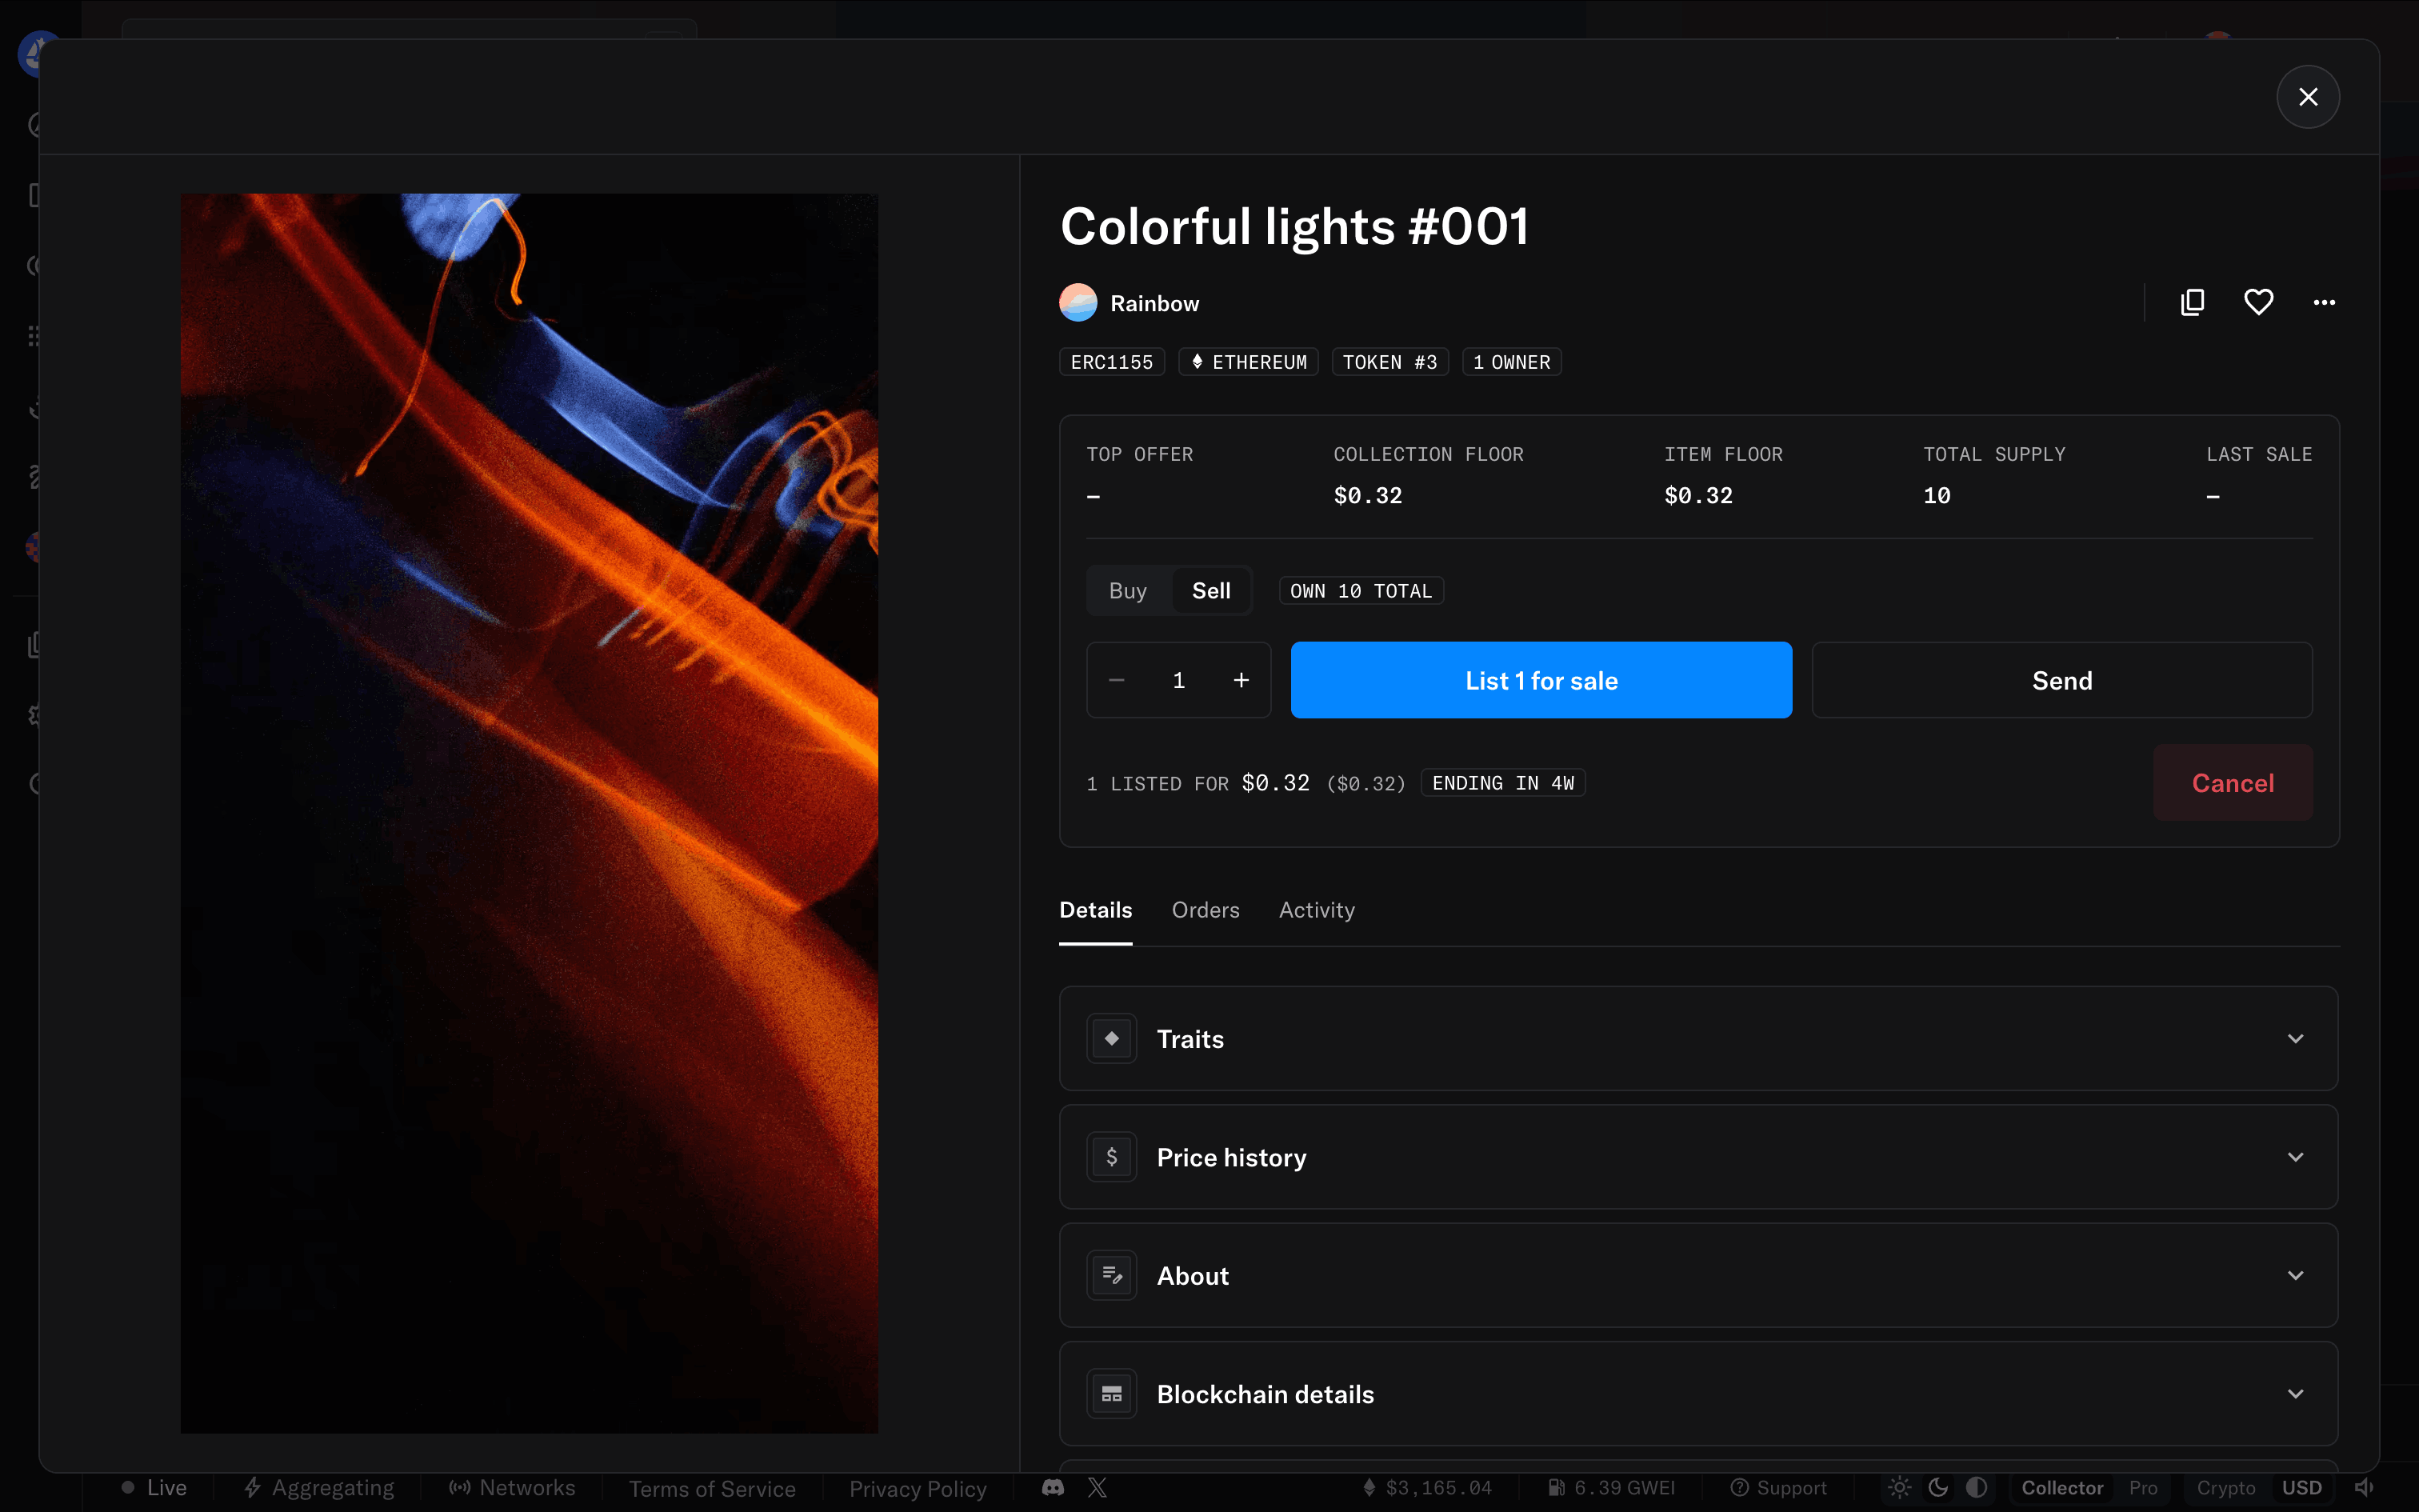2419x1512 pixels.
Task: Cancel the existing $0.32 listing
Action: point(2232,783)
